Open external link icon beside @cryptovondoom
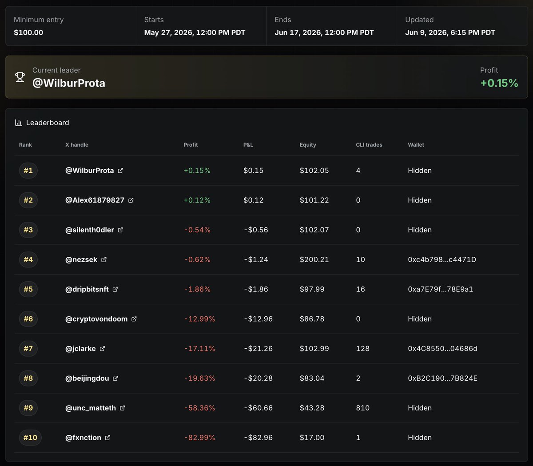Viewport: 533px width, 466px height. [x=134, y=319]
